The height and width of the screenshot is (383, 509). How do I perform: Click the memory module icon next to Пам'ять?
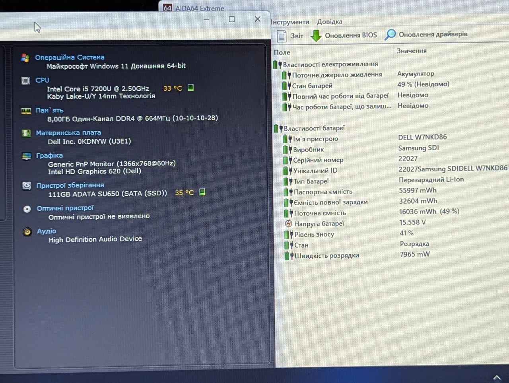[26, 111]
